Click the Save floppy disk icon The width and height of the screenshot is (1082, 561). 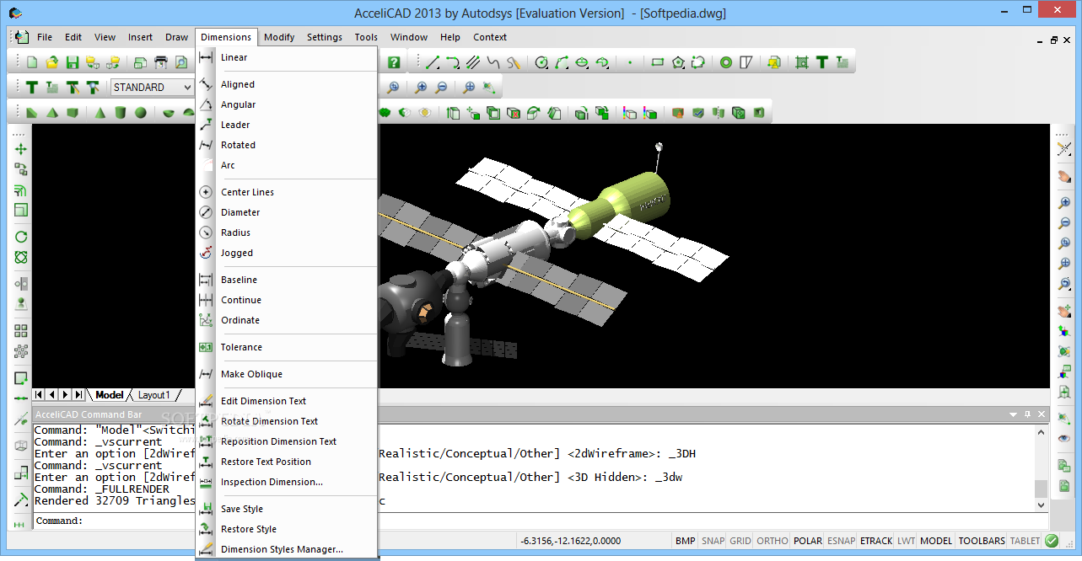[x=73, y=62]
